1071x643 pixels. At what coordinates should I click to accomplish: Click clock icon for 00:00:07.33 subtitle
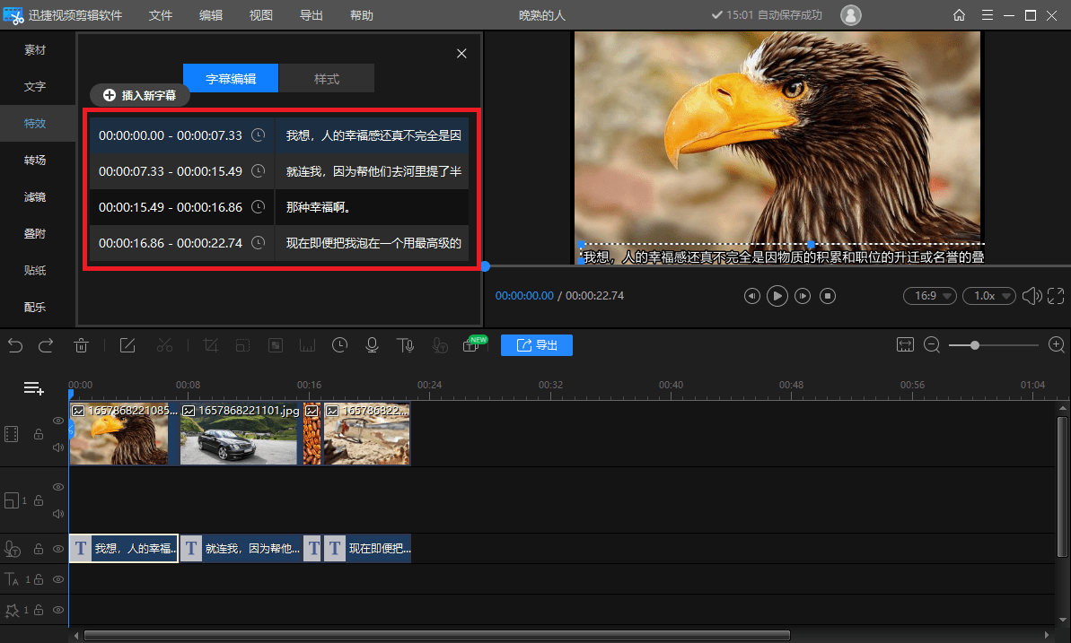pyautogui.click(x=258, y=170)
